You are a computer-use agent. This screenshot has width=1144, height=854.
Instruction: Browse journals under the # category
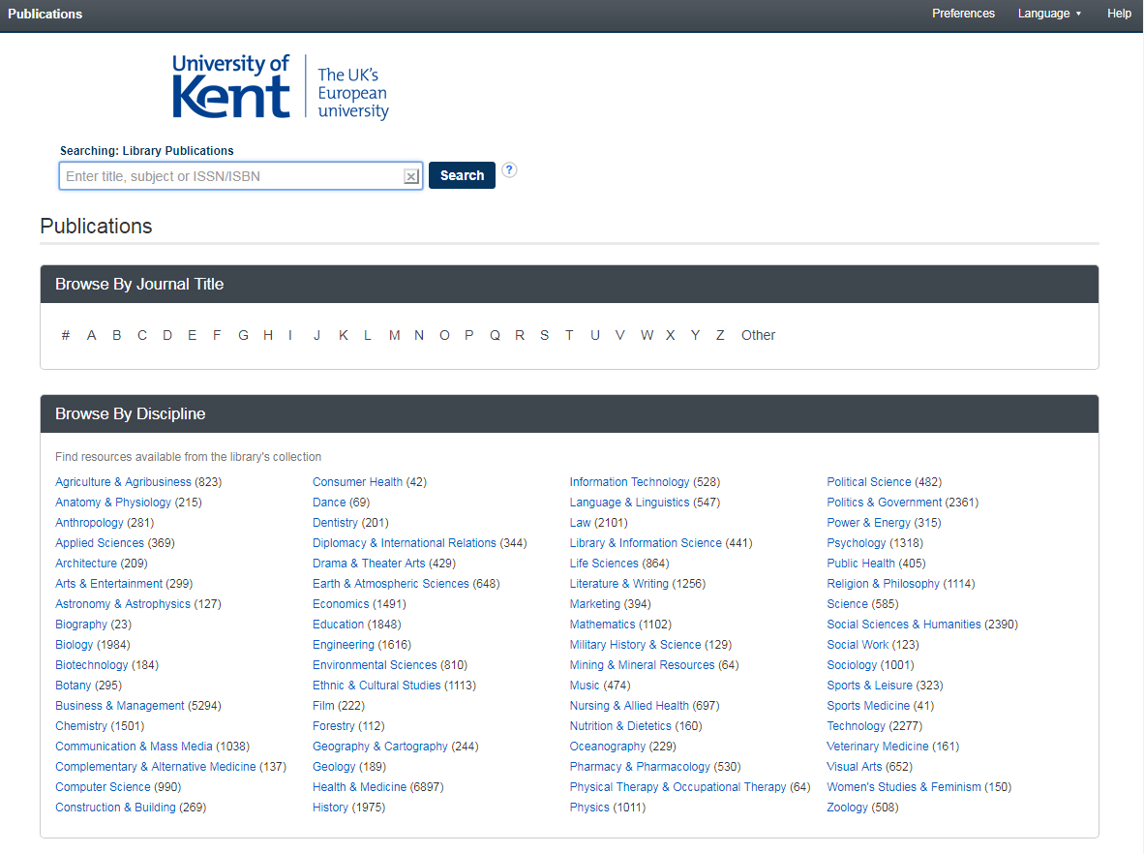[x=66, y=335]
